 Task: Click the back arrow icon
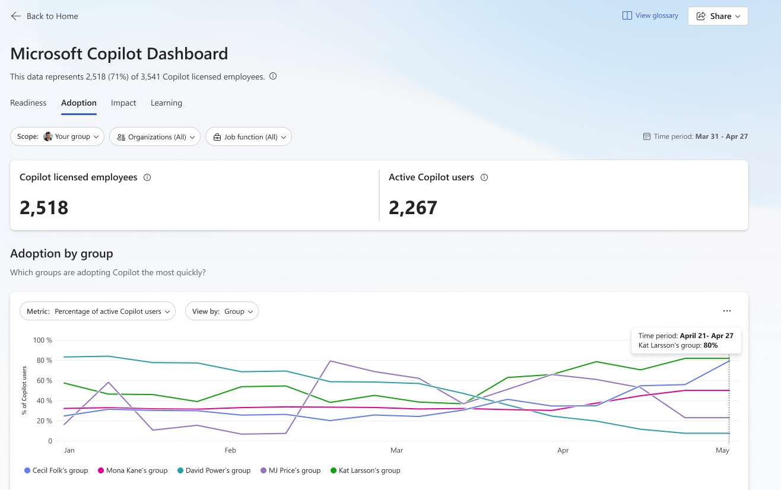coord(16,16)
